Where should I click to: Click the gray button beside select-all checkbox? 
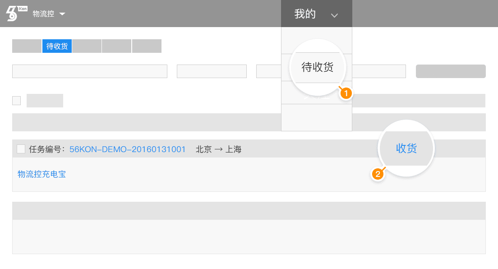[x=45, y=101]
